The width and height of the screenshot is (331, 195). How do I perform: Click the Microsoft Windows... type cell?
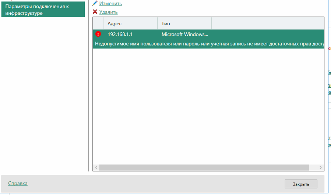point(185,34)
